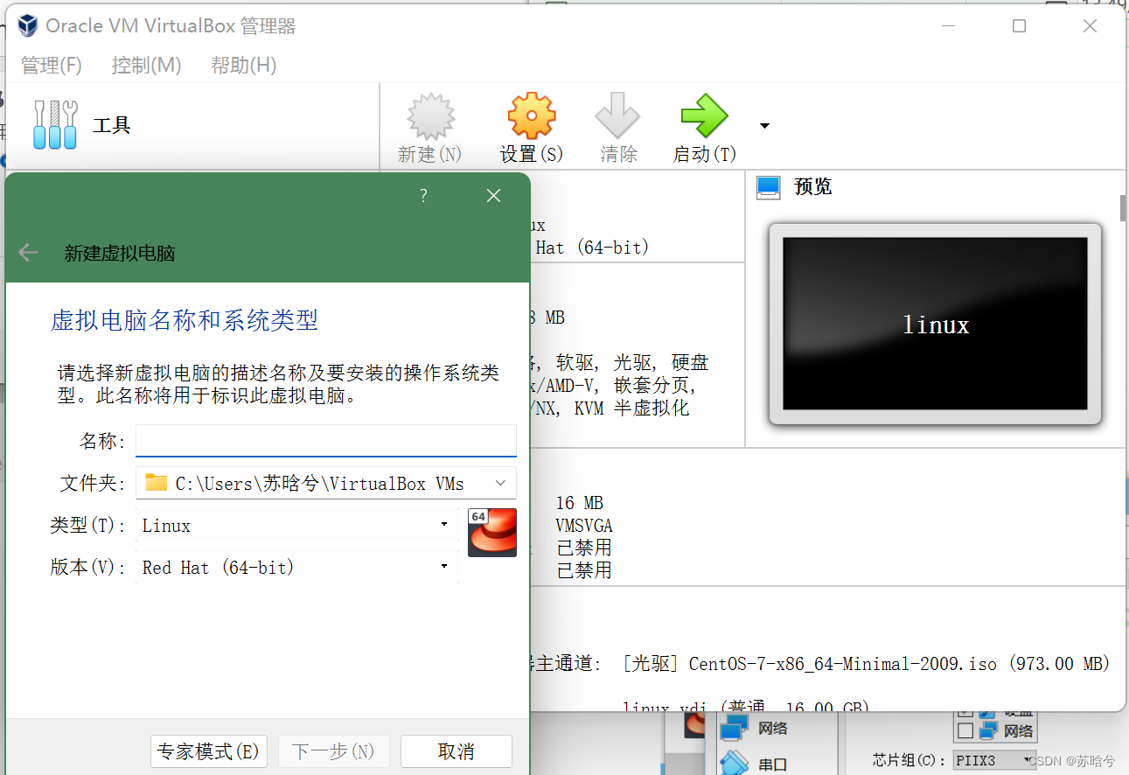Click the name (名称) input field
1129x775 pixels.
click(326, 441)
